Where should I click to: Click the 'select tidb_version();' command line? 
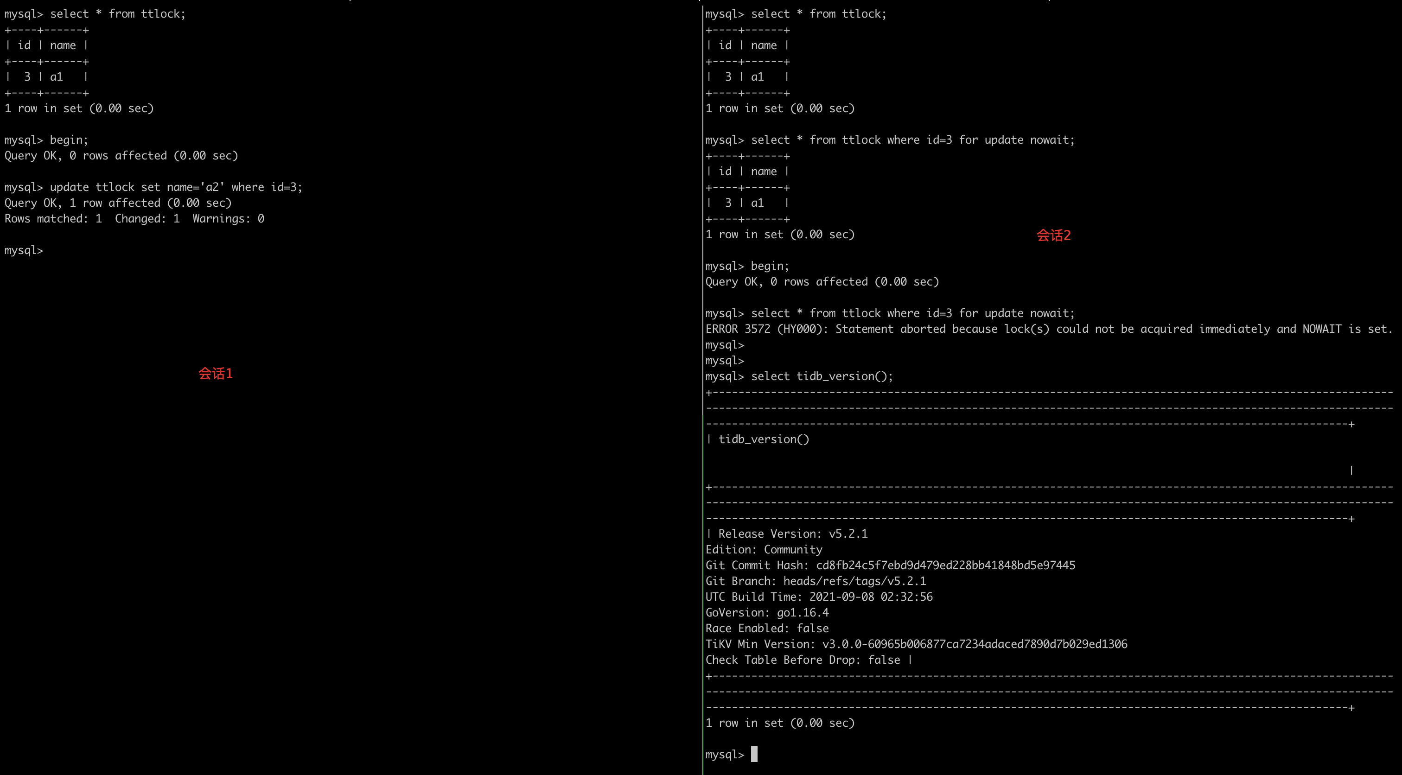pos(821,376)
